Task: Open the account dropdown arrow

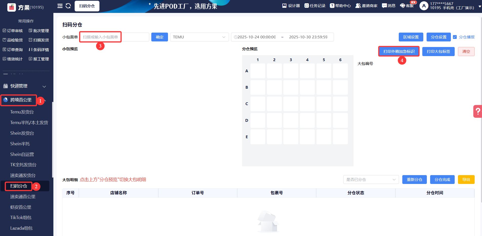Action: 480,7
